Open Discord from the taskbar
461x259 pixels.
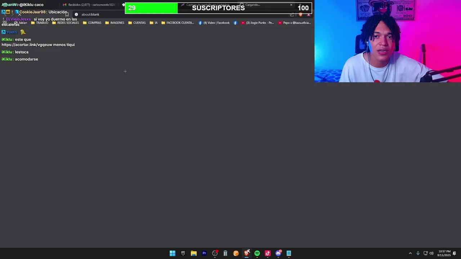click(278, 253)
